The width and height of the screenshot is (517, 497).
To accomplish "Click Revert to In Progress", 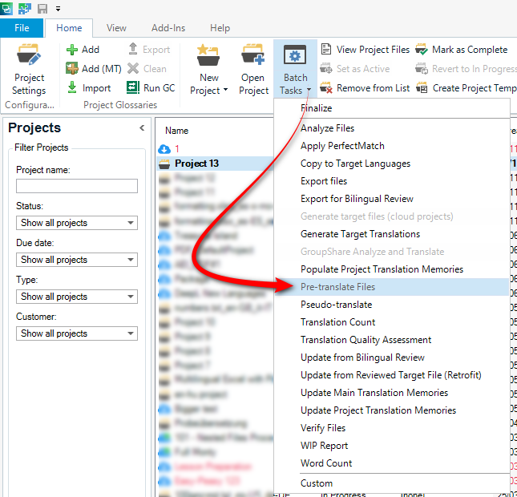I will [467, 69].
